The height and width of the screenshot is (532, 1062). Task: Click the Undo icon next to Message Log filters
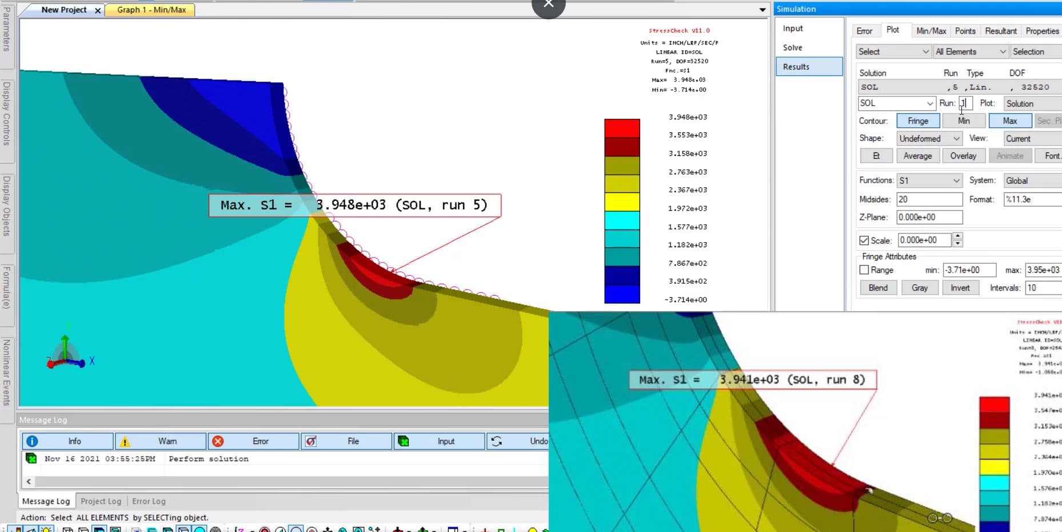pyautogui.click(x=497, y=441)
